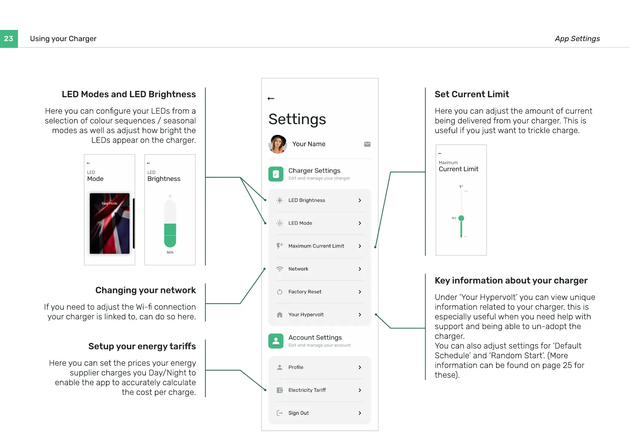
Task: Click the house icon beside Your Hypervolt
Action: point(279,315)
